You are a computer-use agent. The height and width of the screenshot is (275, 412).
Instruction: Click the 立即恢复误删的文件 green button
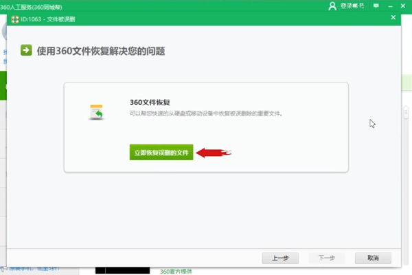click(161, 152)
